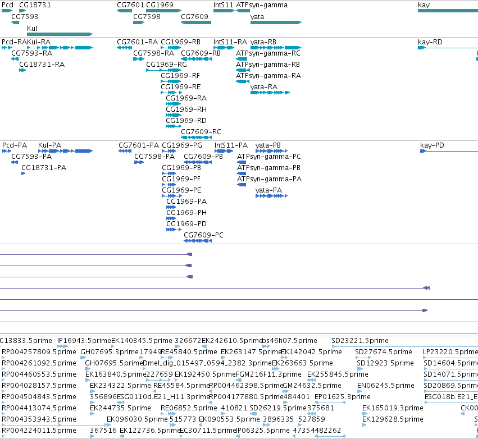Select the 'RP004261092.5prime' EST label
Image resolution: width=478 pixels, height=439 pixels.
pos(39,363)
